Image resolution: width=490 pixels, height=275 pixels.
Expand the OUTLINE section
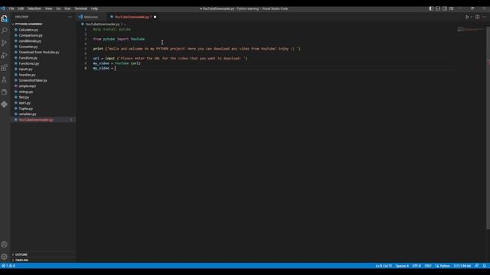[x=21, y=254]
